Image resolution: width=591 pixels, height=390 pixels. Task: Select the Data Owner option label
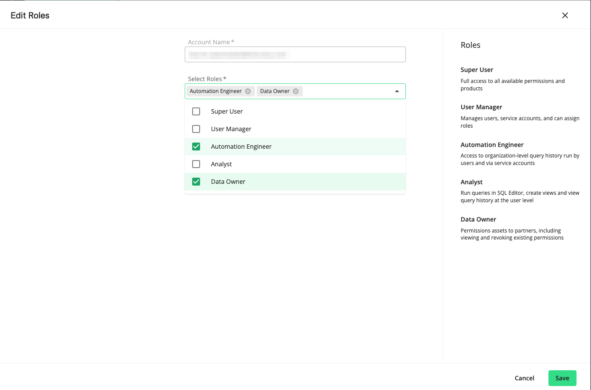[228, 182]
